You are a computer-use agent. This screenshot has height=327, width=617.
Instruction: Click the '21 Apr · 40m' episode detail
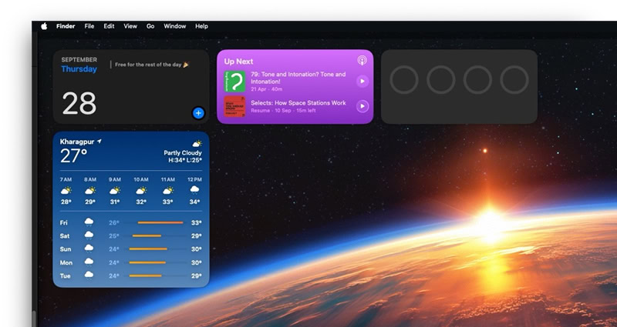266,89
